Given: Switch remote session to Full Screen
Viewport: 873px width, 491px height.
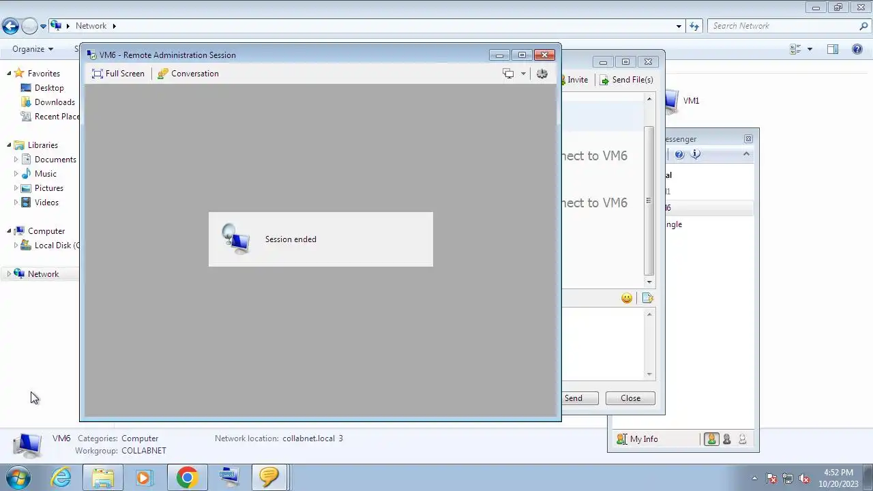Looking at the screenshot, I should [x=118, y=74].
